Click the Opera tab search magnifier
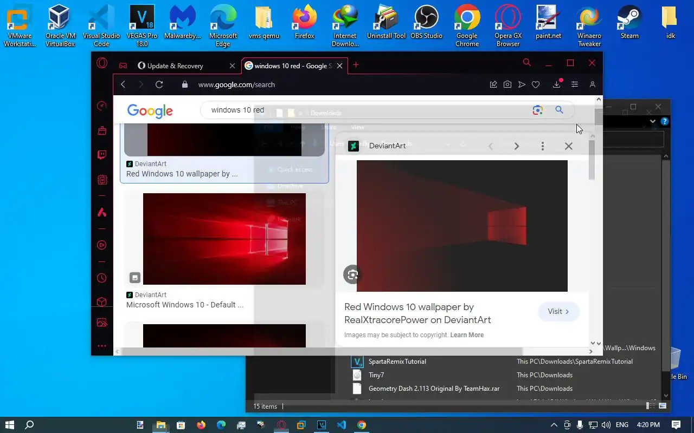694x433 pixels. click(526, 63)
